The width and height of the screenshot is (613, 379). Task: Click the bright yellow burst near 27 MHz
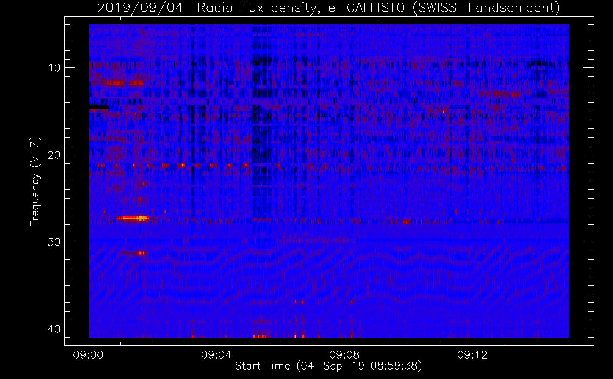point(133,218)
